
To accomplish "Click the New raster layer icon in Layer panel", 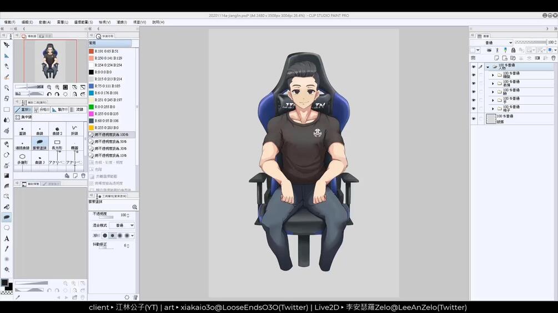I will (497, 58).
